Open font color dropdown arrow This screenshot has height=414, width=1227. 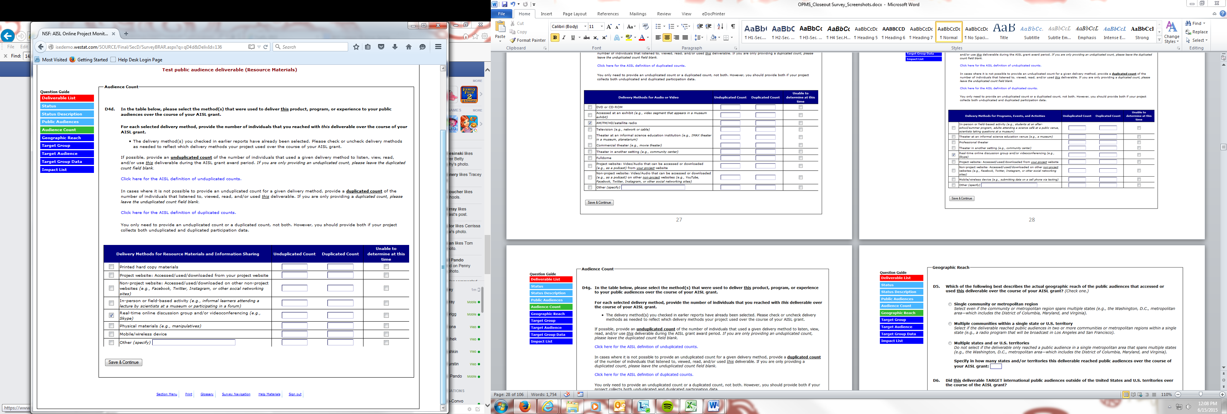coord(648,38)
